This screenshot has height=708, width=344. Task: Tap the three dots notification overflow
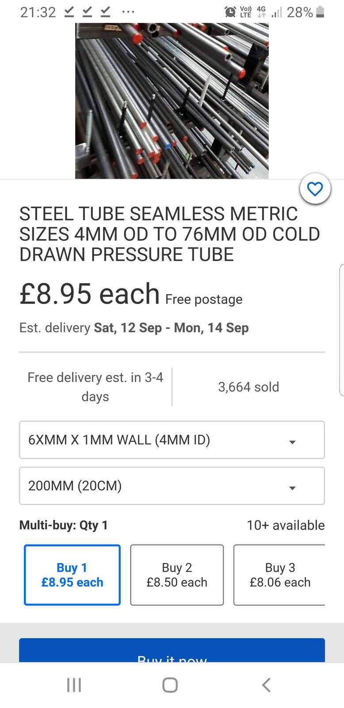[128, 12]
